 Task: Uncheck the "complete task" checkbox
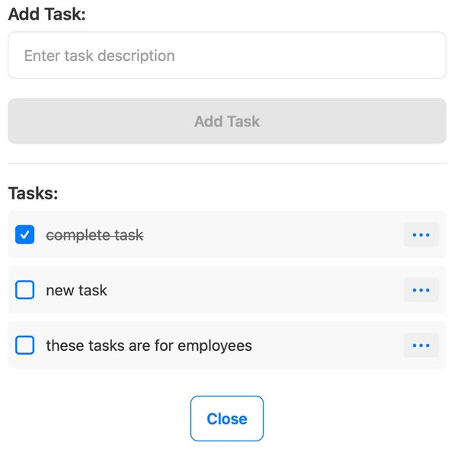pos(25,235)
